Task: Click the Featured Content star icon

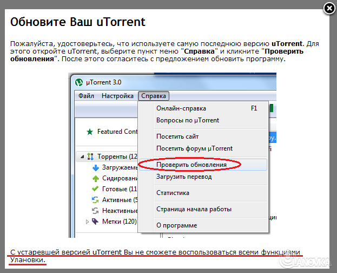Action: (x=90, y=132)
